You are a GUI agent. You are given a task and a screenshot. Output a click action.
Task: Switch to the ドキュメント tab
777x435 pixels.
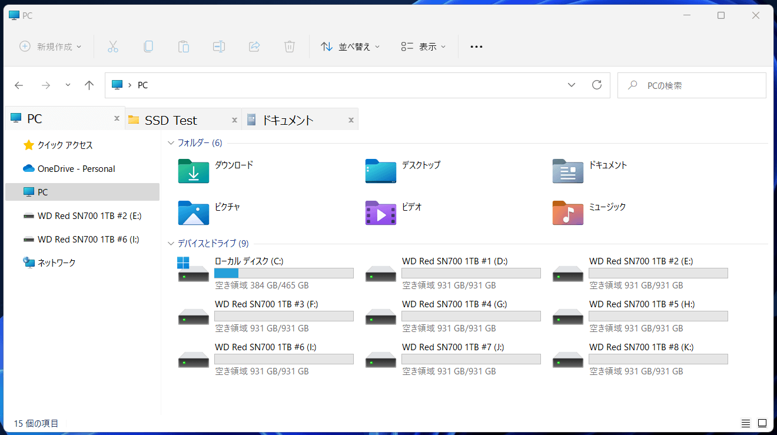(300, 120)
